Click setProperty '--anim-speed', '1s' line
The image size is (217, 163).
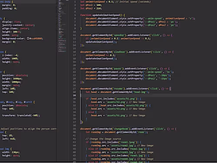click(x=129, y=72)
